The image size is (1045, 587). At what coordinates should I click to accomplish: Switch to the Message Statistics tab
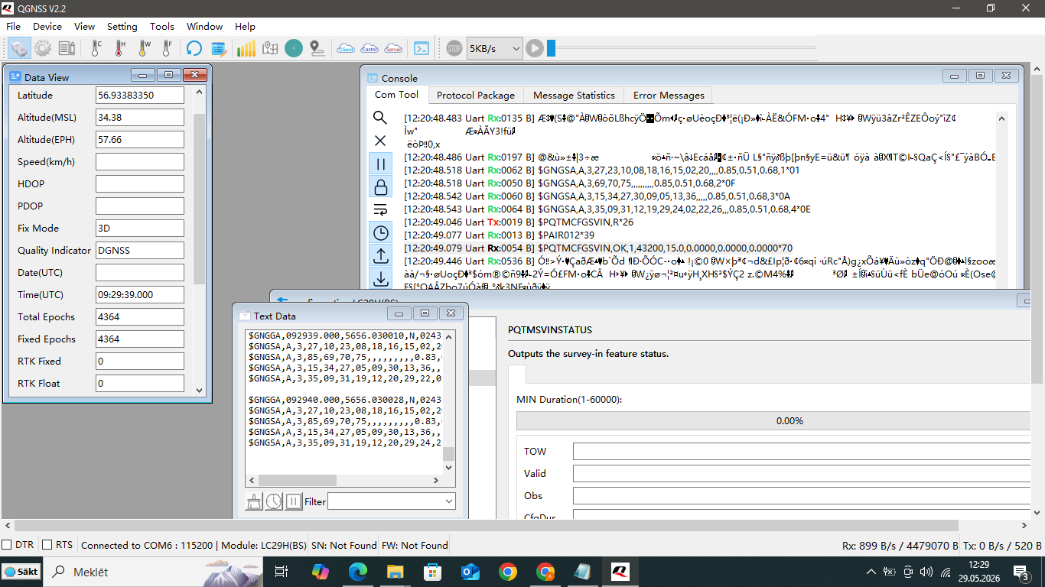click(x=574, y=96)
